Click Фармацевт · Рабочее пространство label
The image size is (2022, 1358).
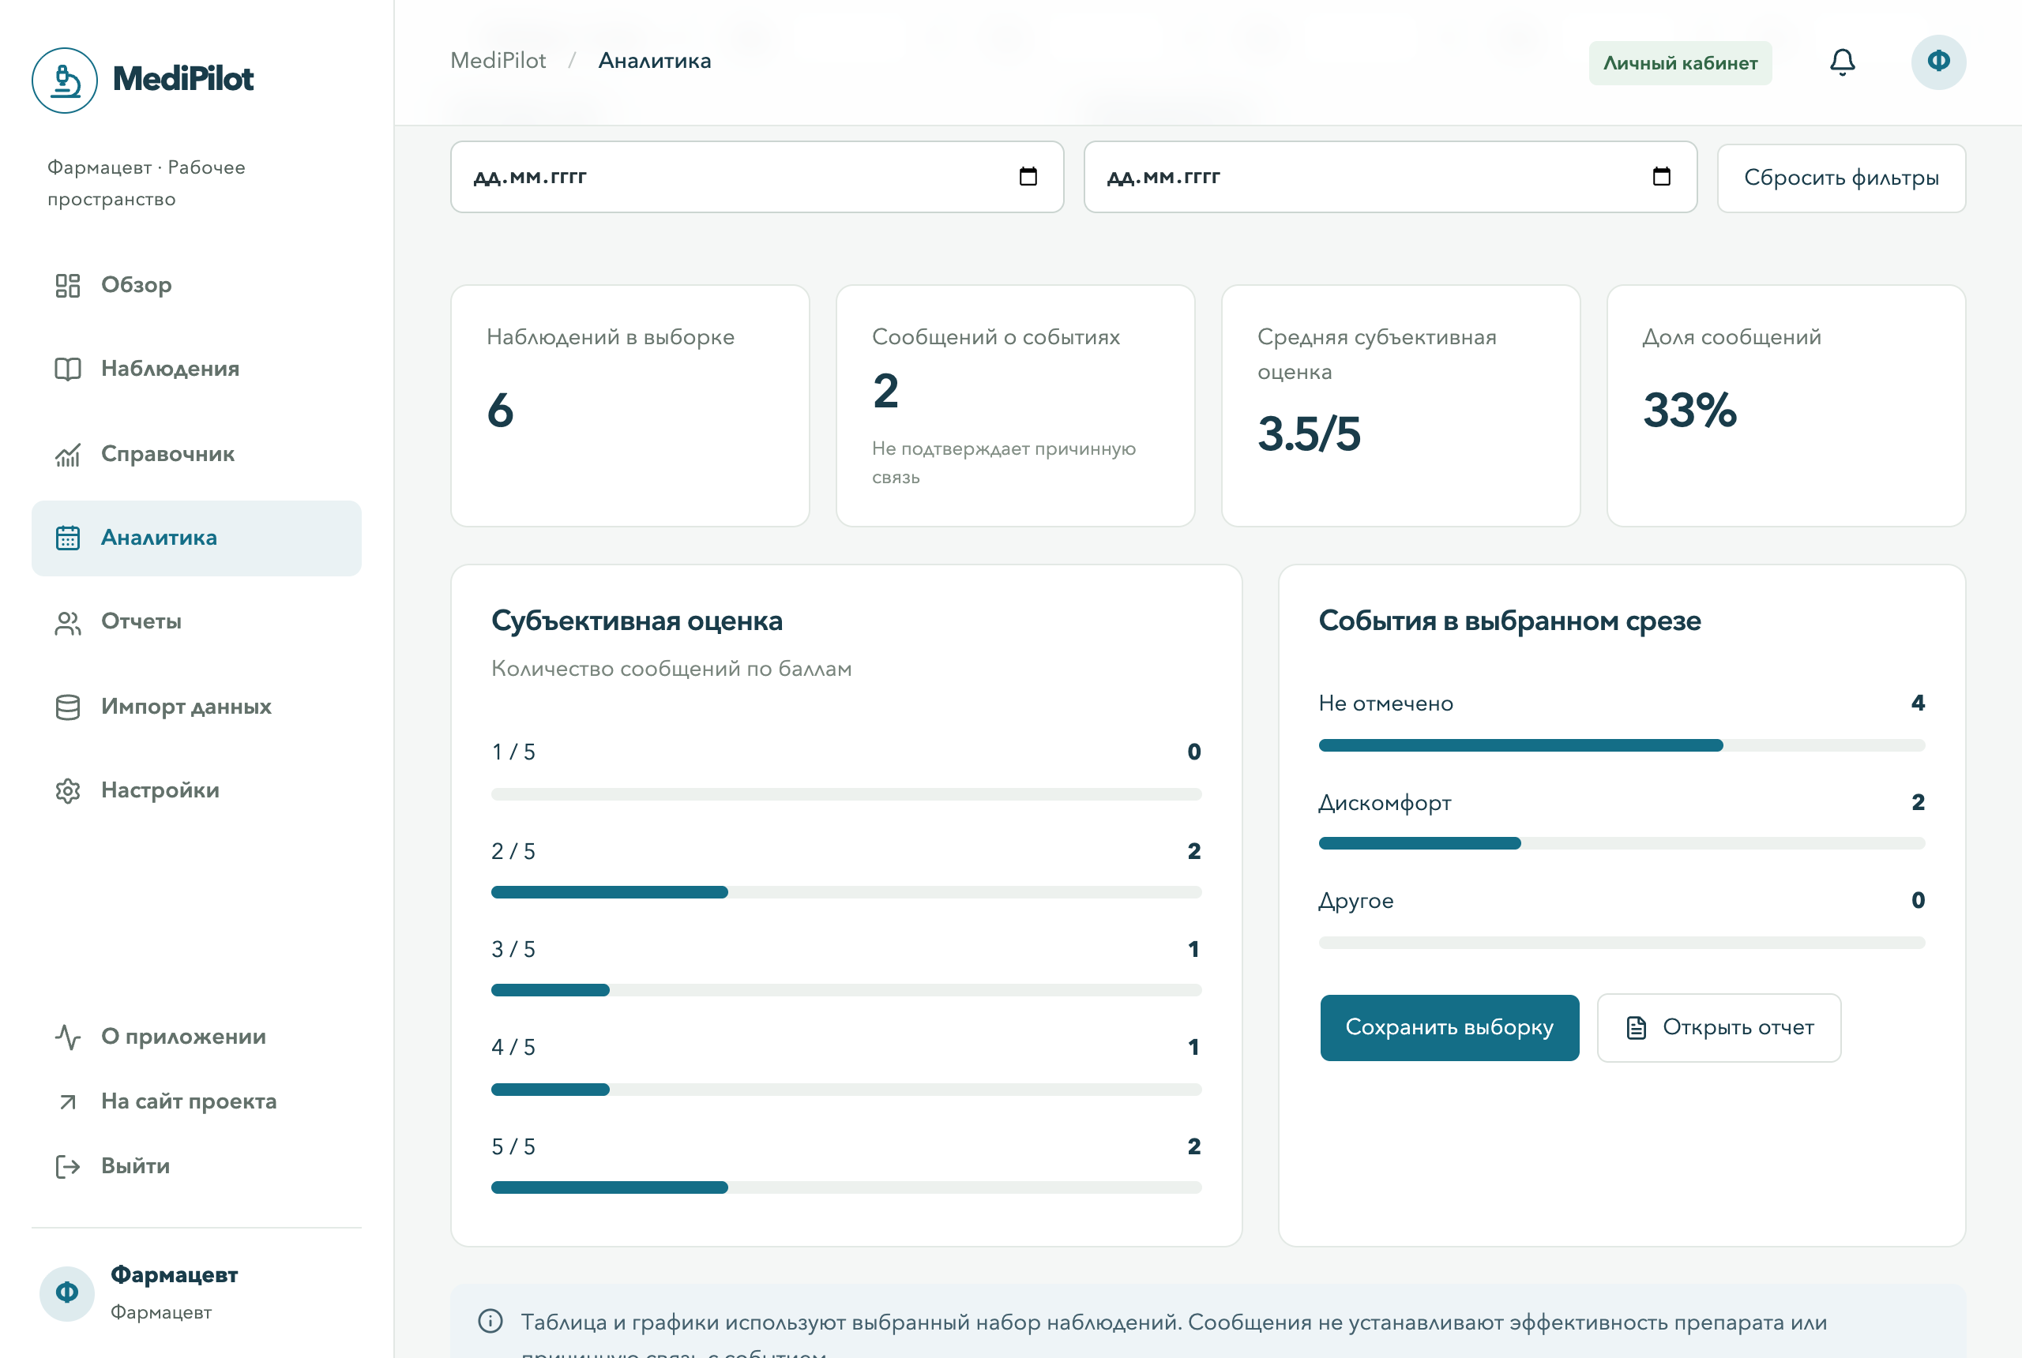coord(146,182)
